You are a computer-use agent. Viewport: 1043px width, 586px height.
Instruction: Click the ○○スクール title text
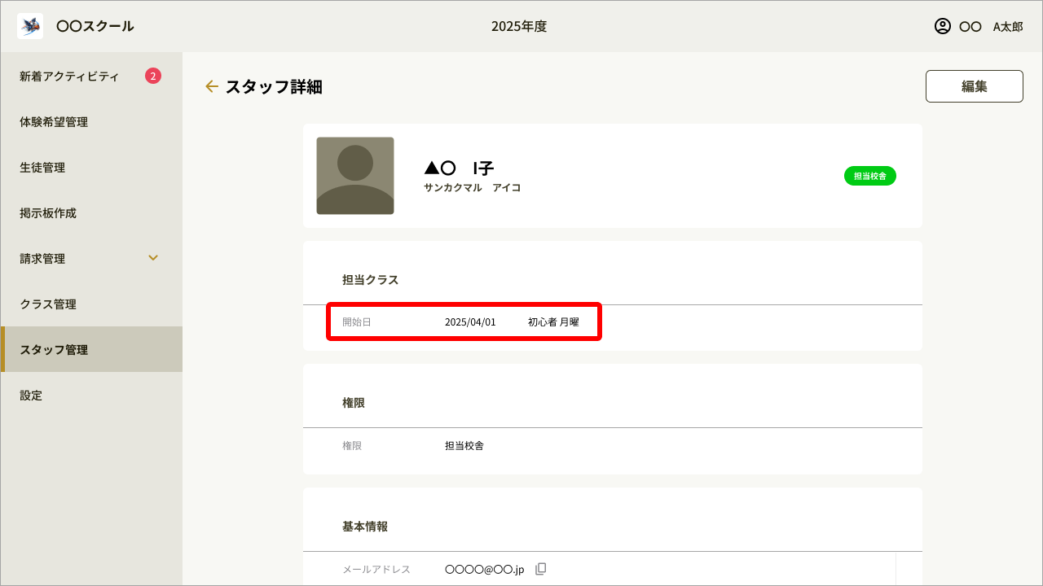95,26
